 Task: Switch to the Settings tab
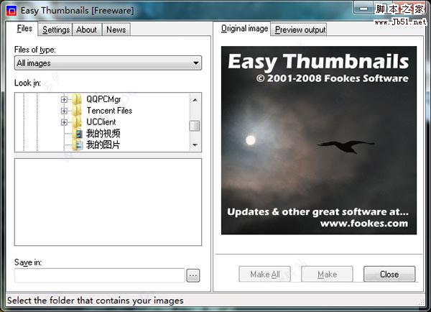[56, 29]
